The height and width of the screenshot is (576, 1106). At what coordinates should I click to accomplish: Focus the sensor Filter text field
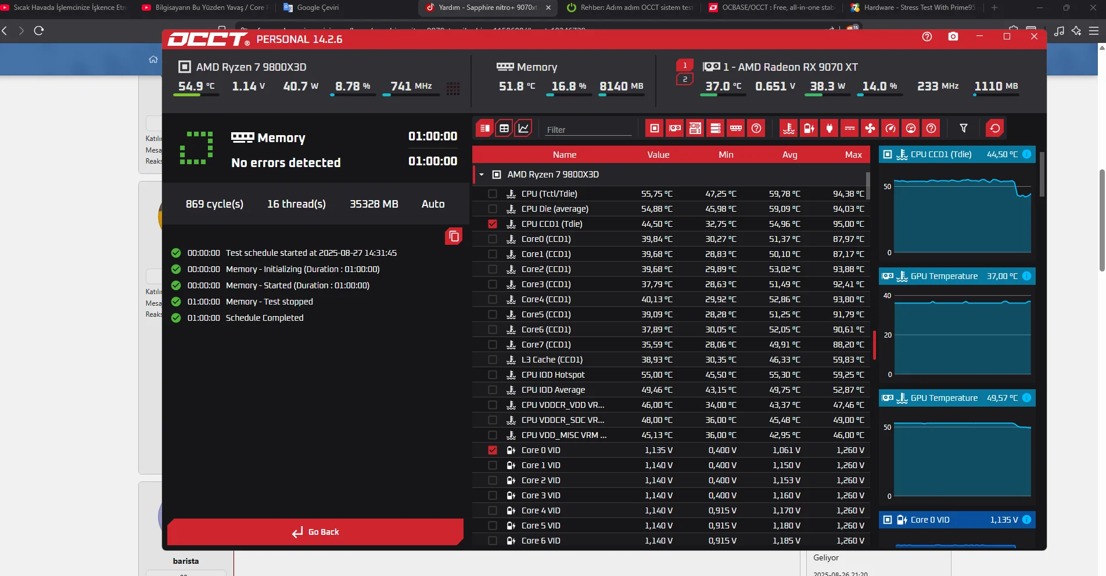[x=588, y=129]
